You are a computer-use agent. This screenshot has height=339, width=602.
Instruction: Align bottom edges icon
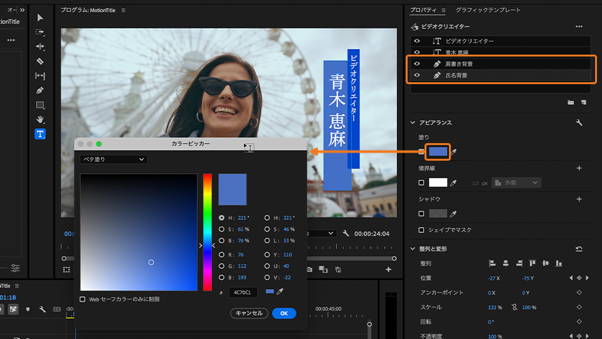tap(559, 263)
